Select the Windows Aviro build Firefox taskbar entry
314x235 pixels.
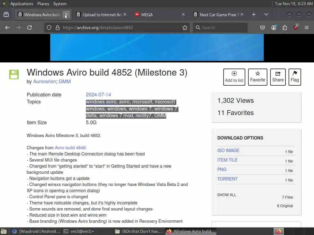[191, 231]
